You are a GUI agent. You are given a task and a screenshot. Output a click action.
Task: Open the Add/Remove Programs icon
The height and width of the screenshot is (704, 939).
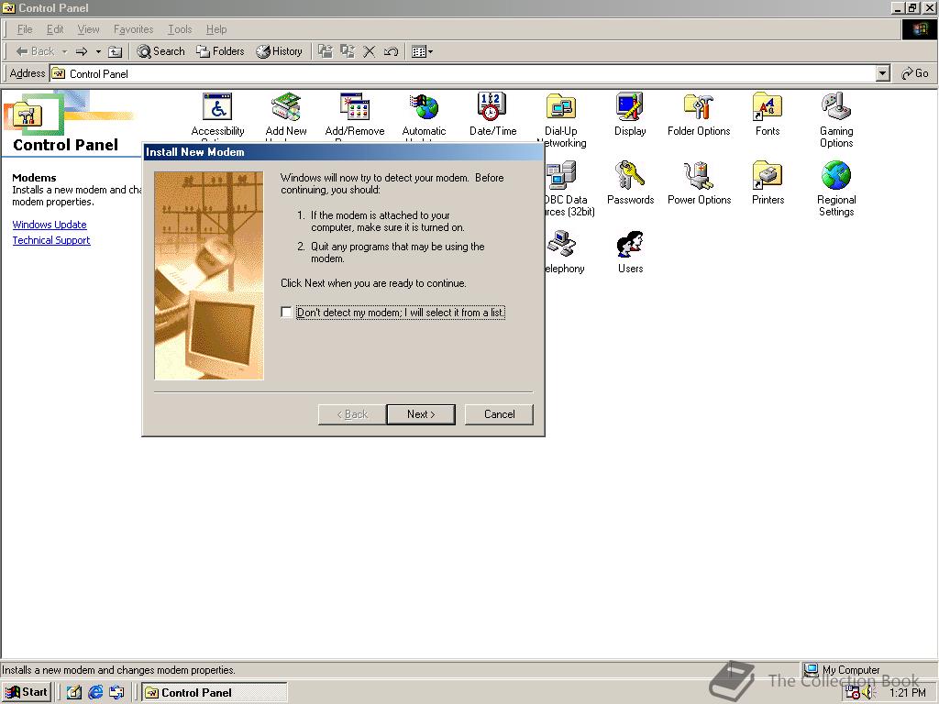pyautogui.click(x=355, y=108)
